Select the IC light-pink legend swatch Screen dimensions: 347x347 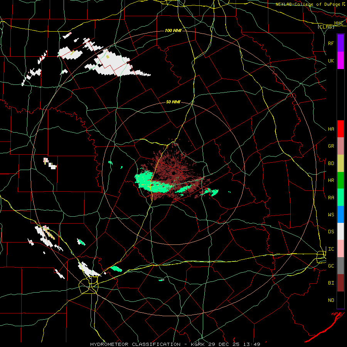click(340, 249)
